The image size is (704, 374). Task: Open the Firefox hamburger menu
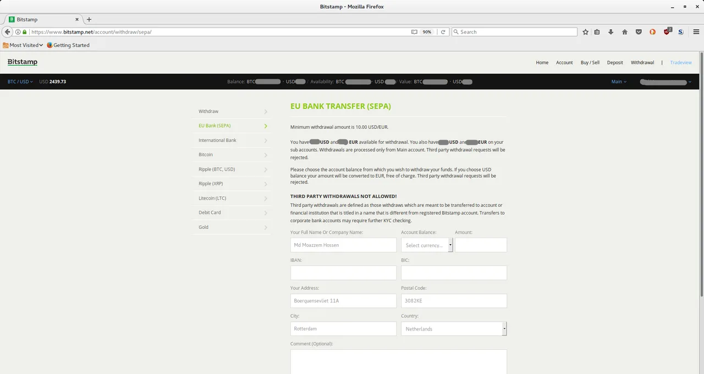coord(696,32)
